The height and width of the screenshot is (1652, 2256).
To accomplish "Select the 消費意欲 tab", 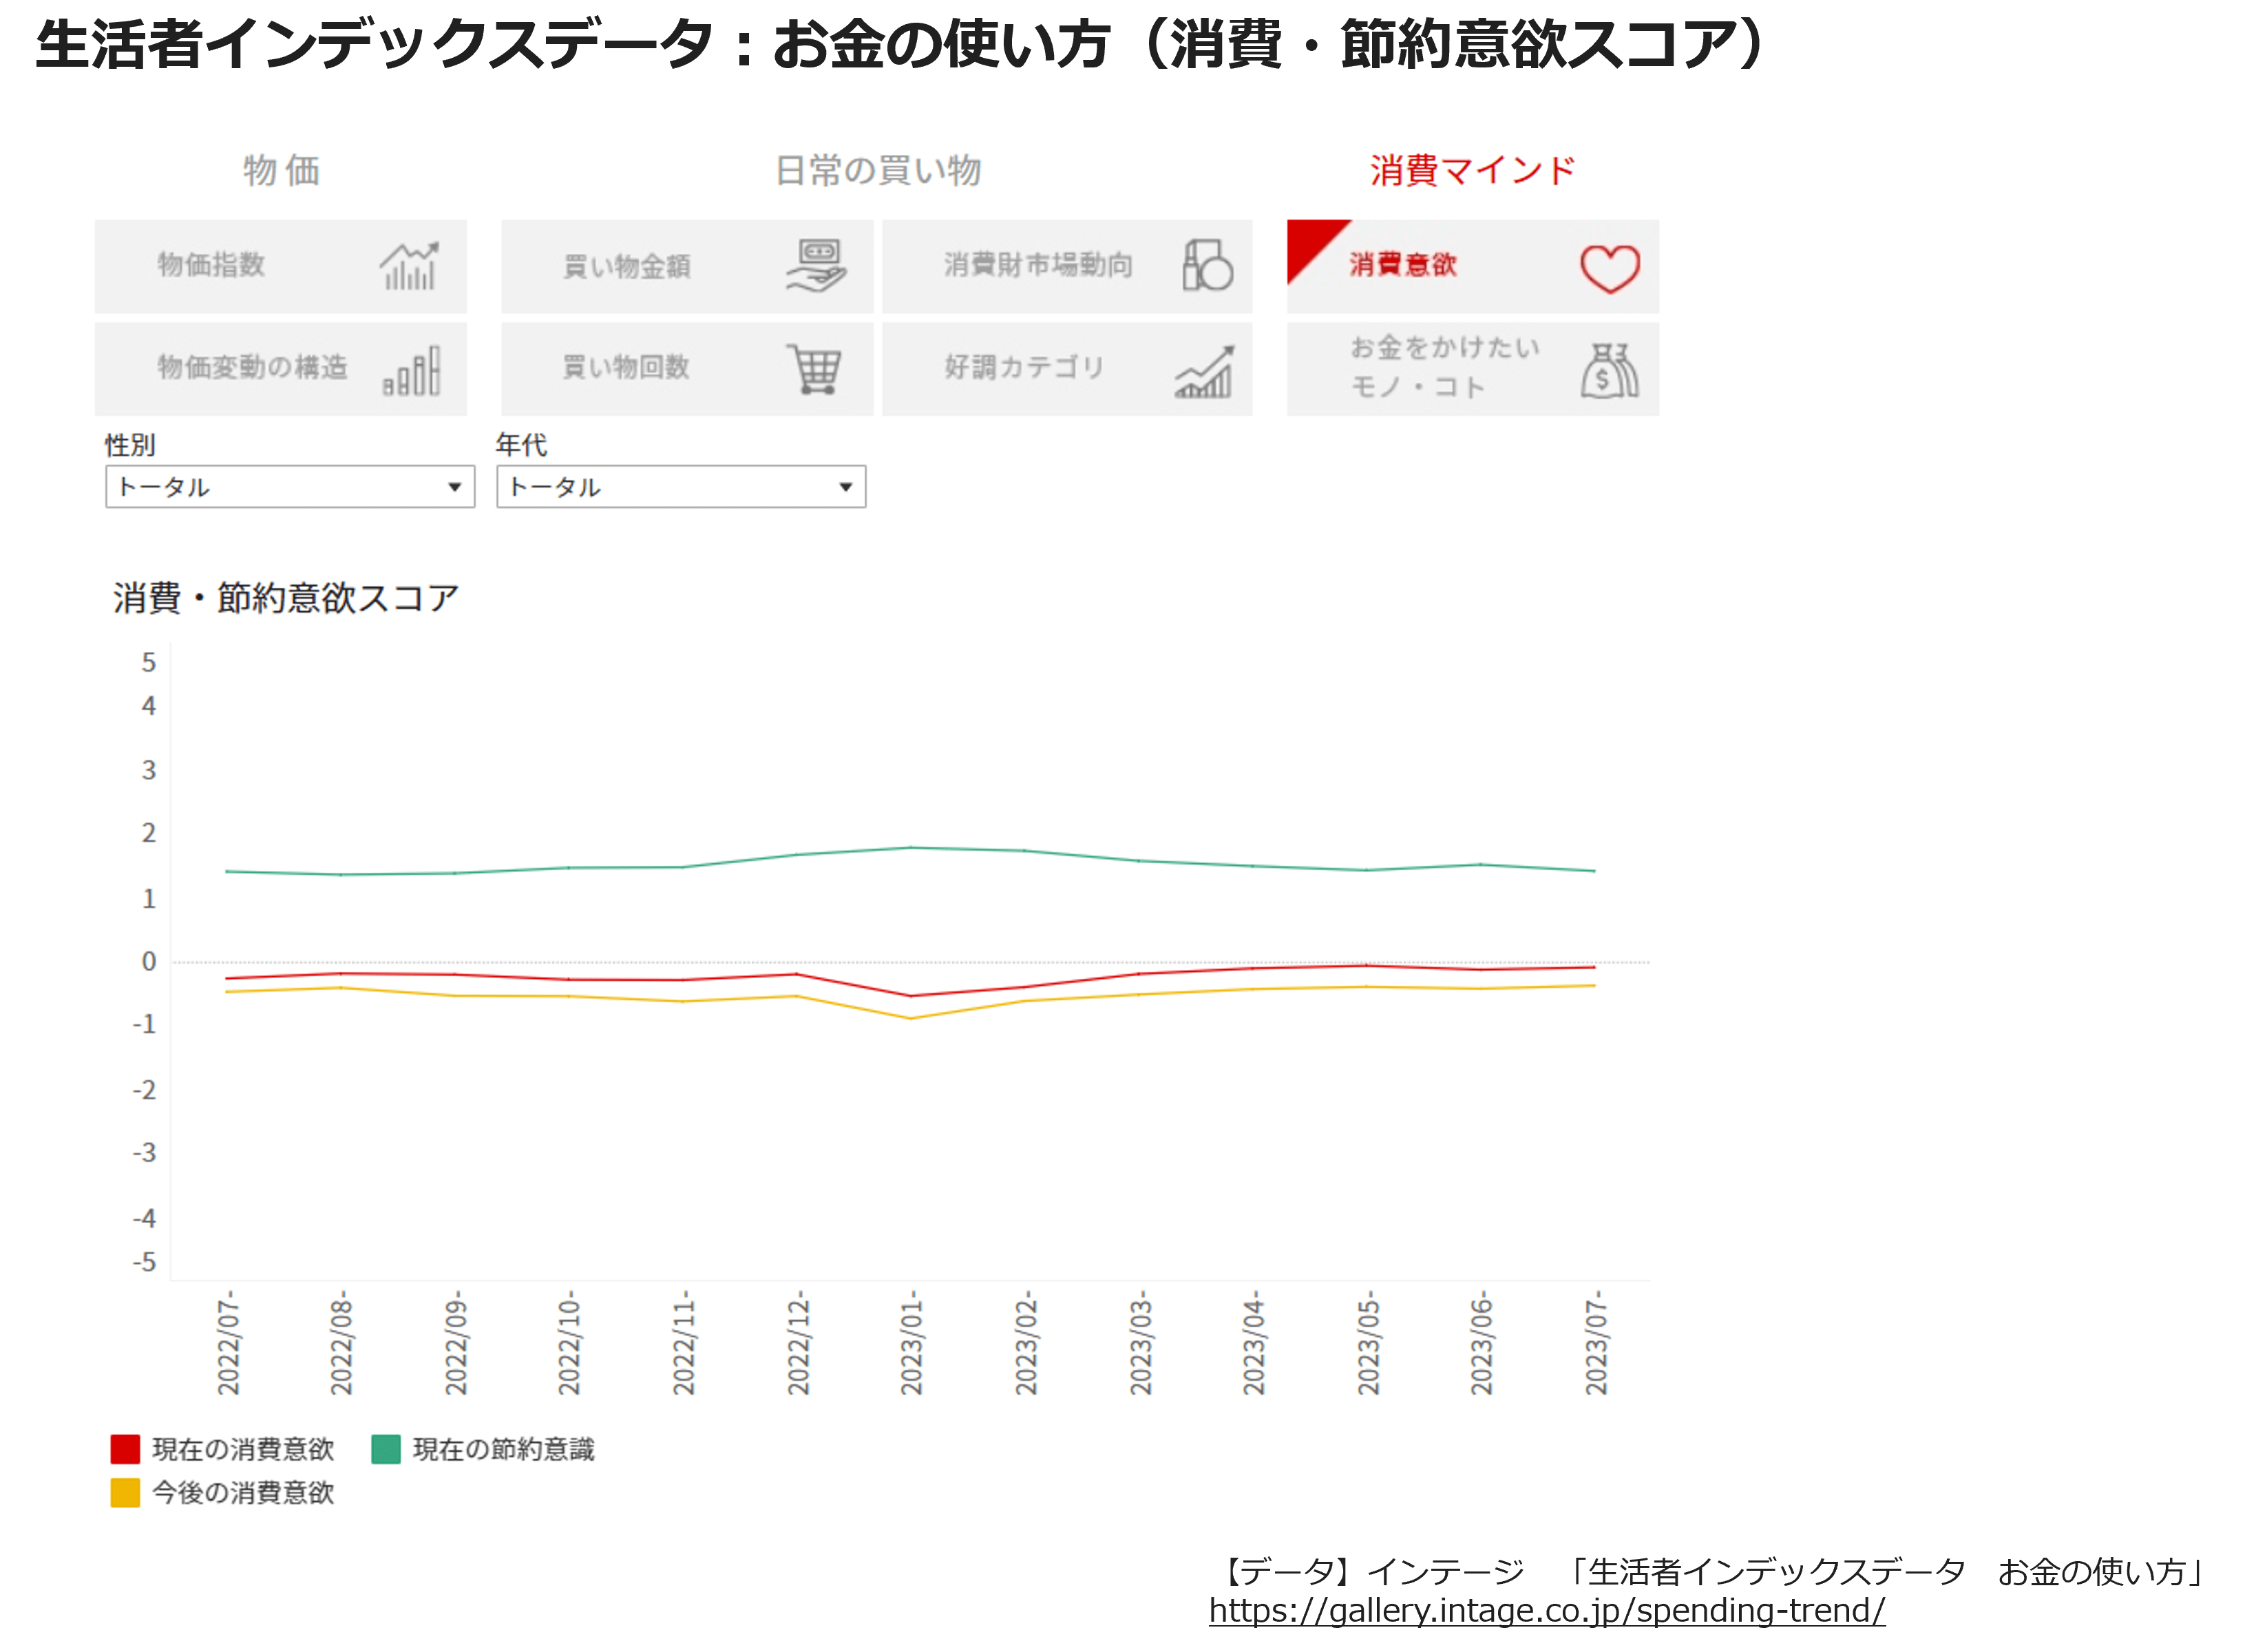I will pyautogui.click(x=1473, y=266).
